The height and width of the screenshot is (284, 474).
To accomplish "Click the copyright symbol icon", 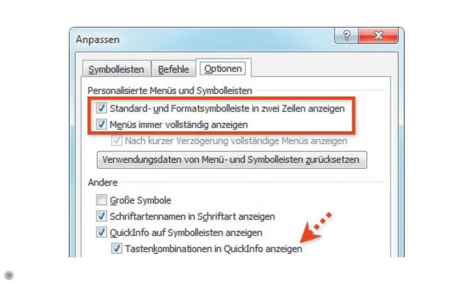I will point(9,275).
